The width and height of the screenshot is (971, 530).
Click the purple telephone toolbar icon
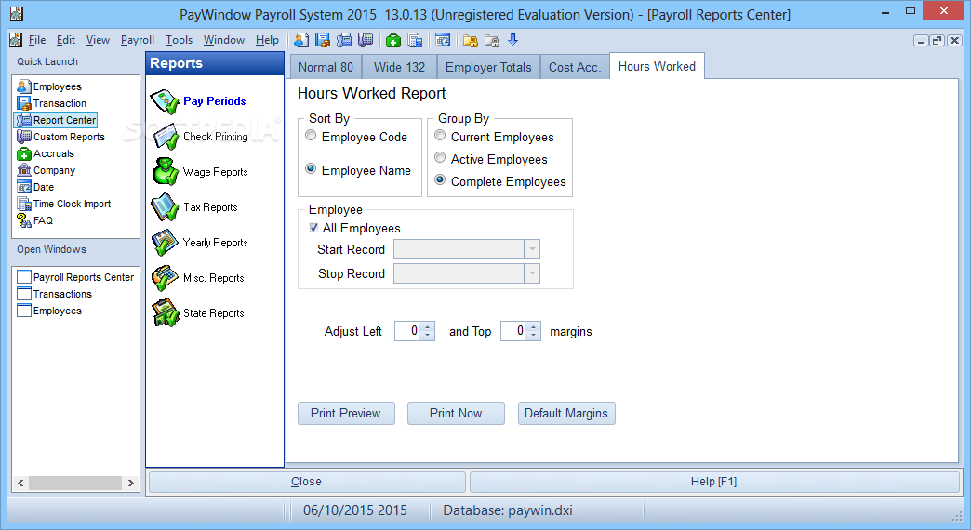(x=366, y=40)
